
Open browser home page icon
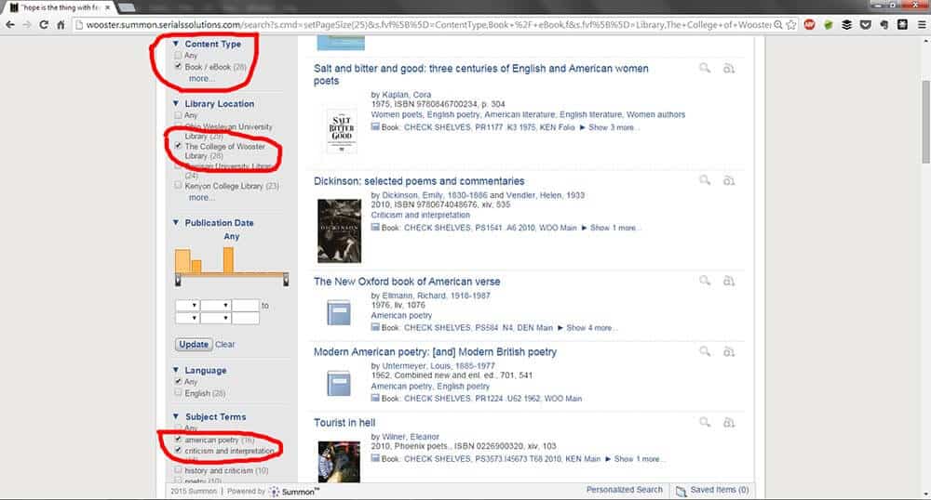tap(61, 25)
